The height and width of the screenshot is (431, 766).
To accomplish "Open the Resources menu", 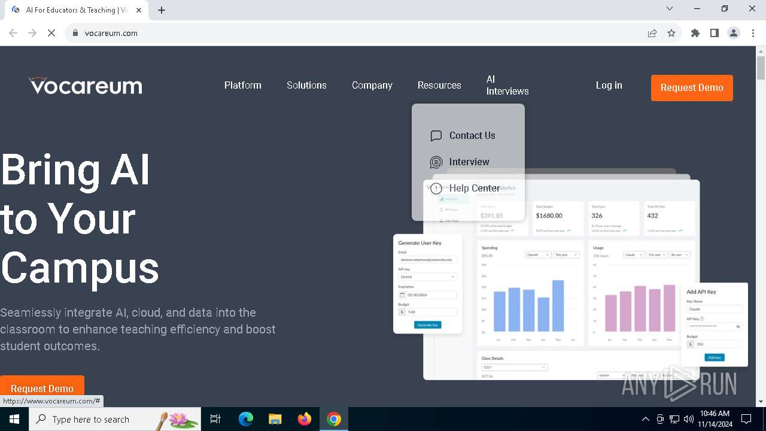I will [x=439, y=85].
